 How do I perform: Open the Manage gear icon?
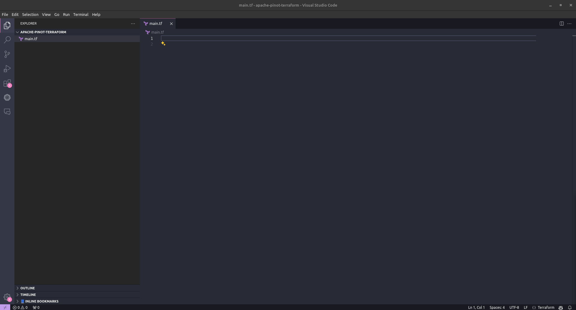click(7, 297)
